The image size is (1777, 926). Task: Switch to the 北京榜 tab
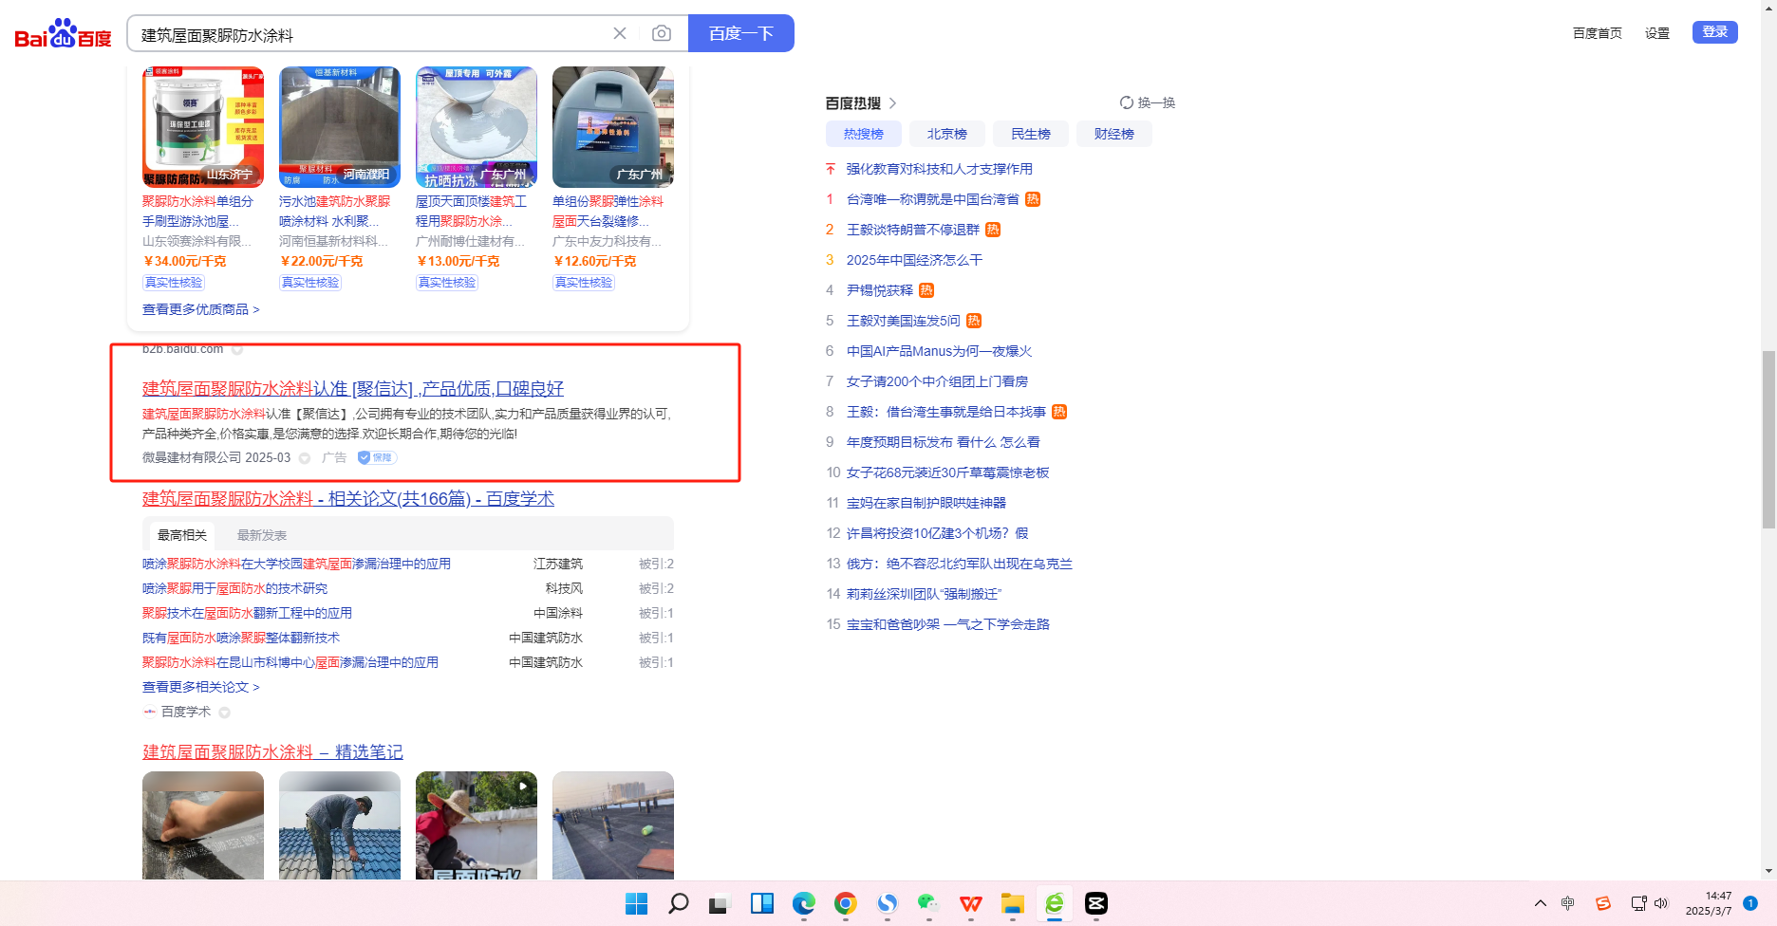click(946, 134)
